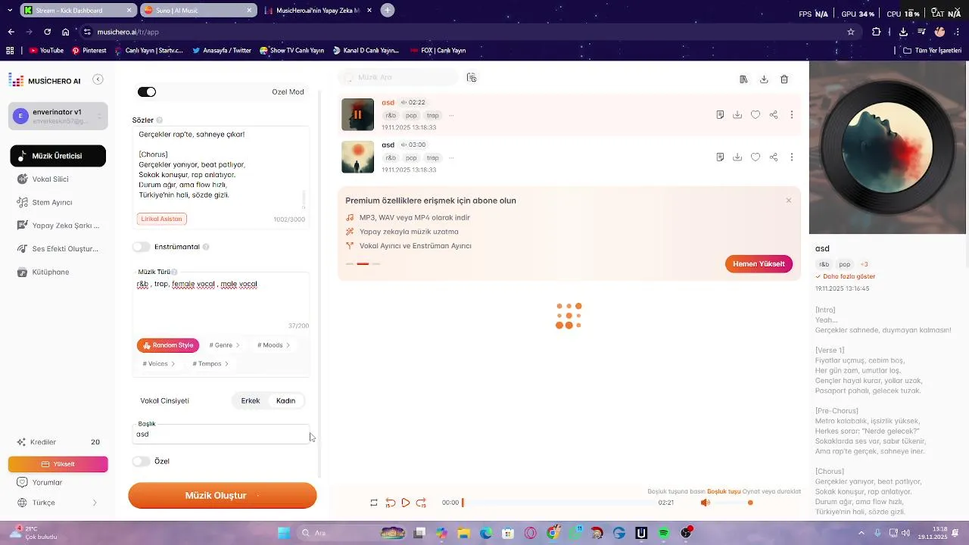Expand the Türkçe language selector
Viewport: 969px width, 545px height.
click(x=58, y=503)
